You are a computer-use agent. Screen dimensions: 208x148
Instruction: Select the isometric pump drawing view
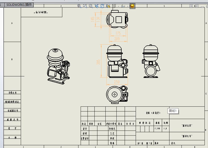click(x=59, y=66)
